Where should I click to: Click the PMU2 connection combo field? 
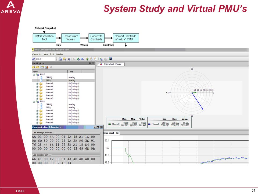coord(45,59)
